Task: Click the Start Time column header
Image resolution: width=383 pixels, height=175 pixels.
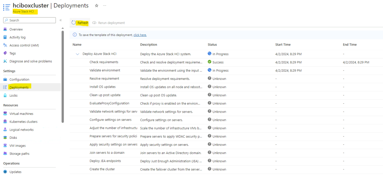Action: 283,45
